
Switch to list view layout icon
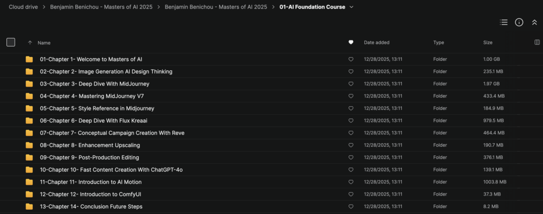click(504, 22)
